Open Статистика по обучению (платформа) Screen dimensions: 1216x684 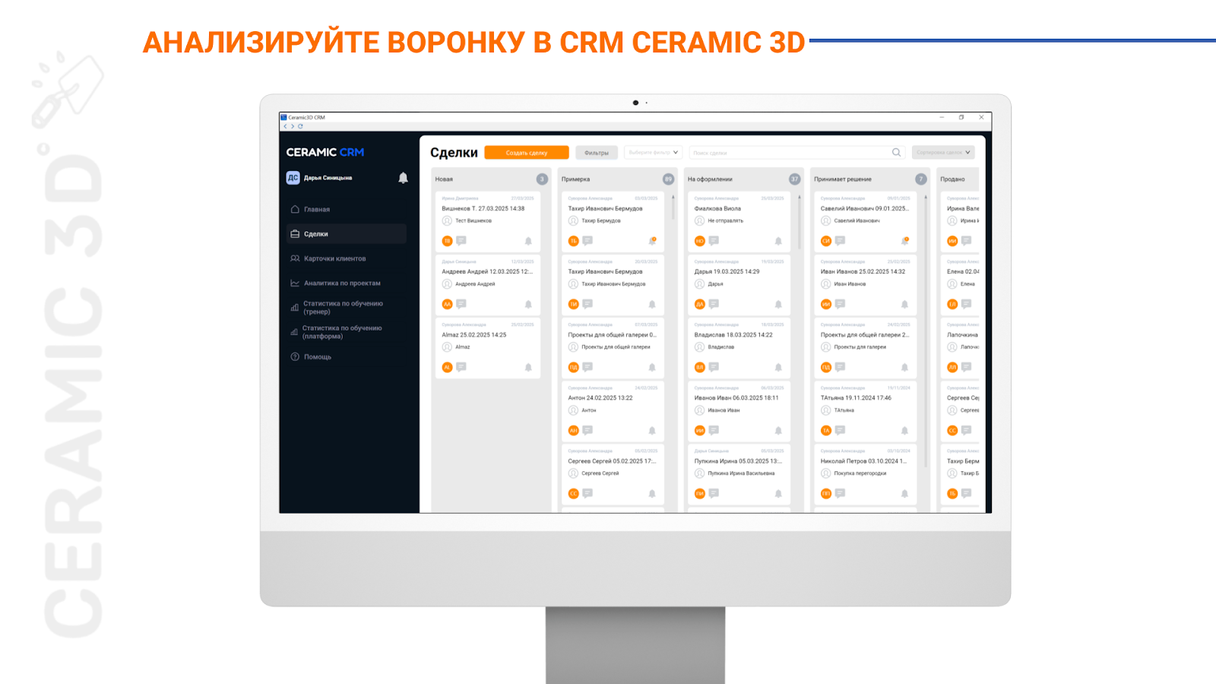point(346,332)
